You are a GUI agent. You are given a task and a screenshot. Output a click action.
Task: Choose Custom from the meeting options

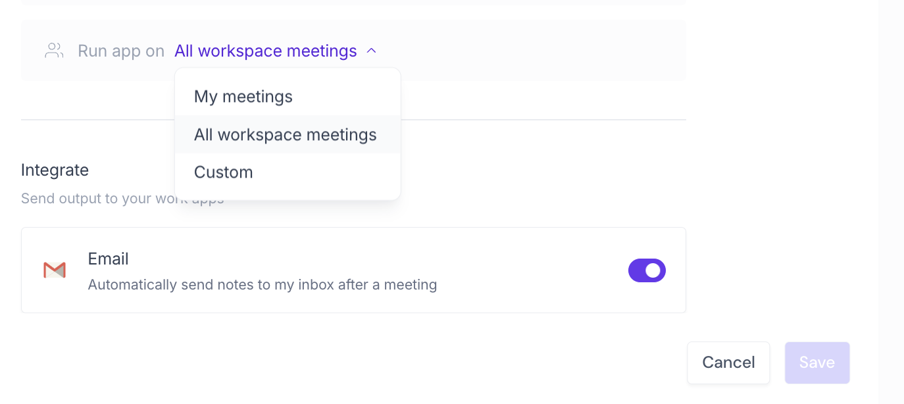point(223,172)
